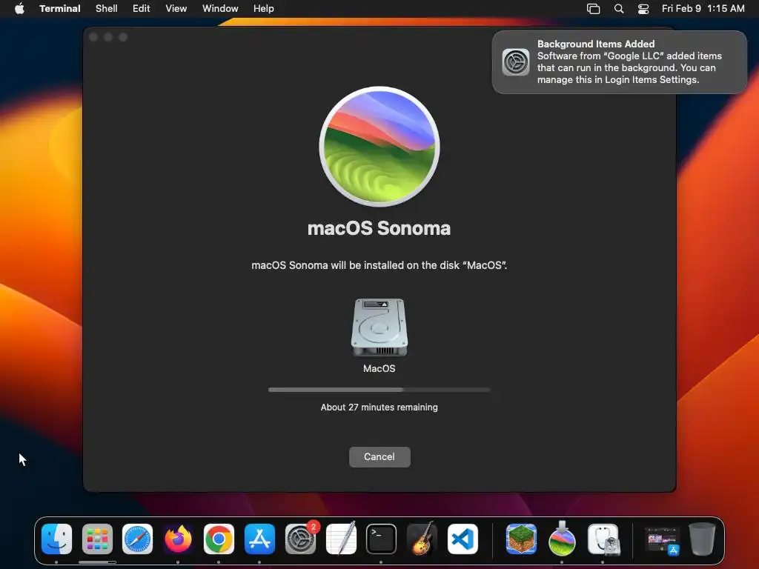Click the macOS Sonoma logo image
The width and height of the screenshot is (759, 569).
pos(379,147)
